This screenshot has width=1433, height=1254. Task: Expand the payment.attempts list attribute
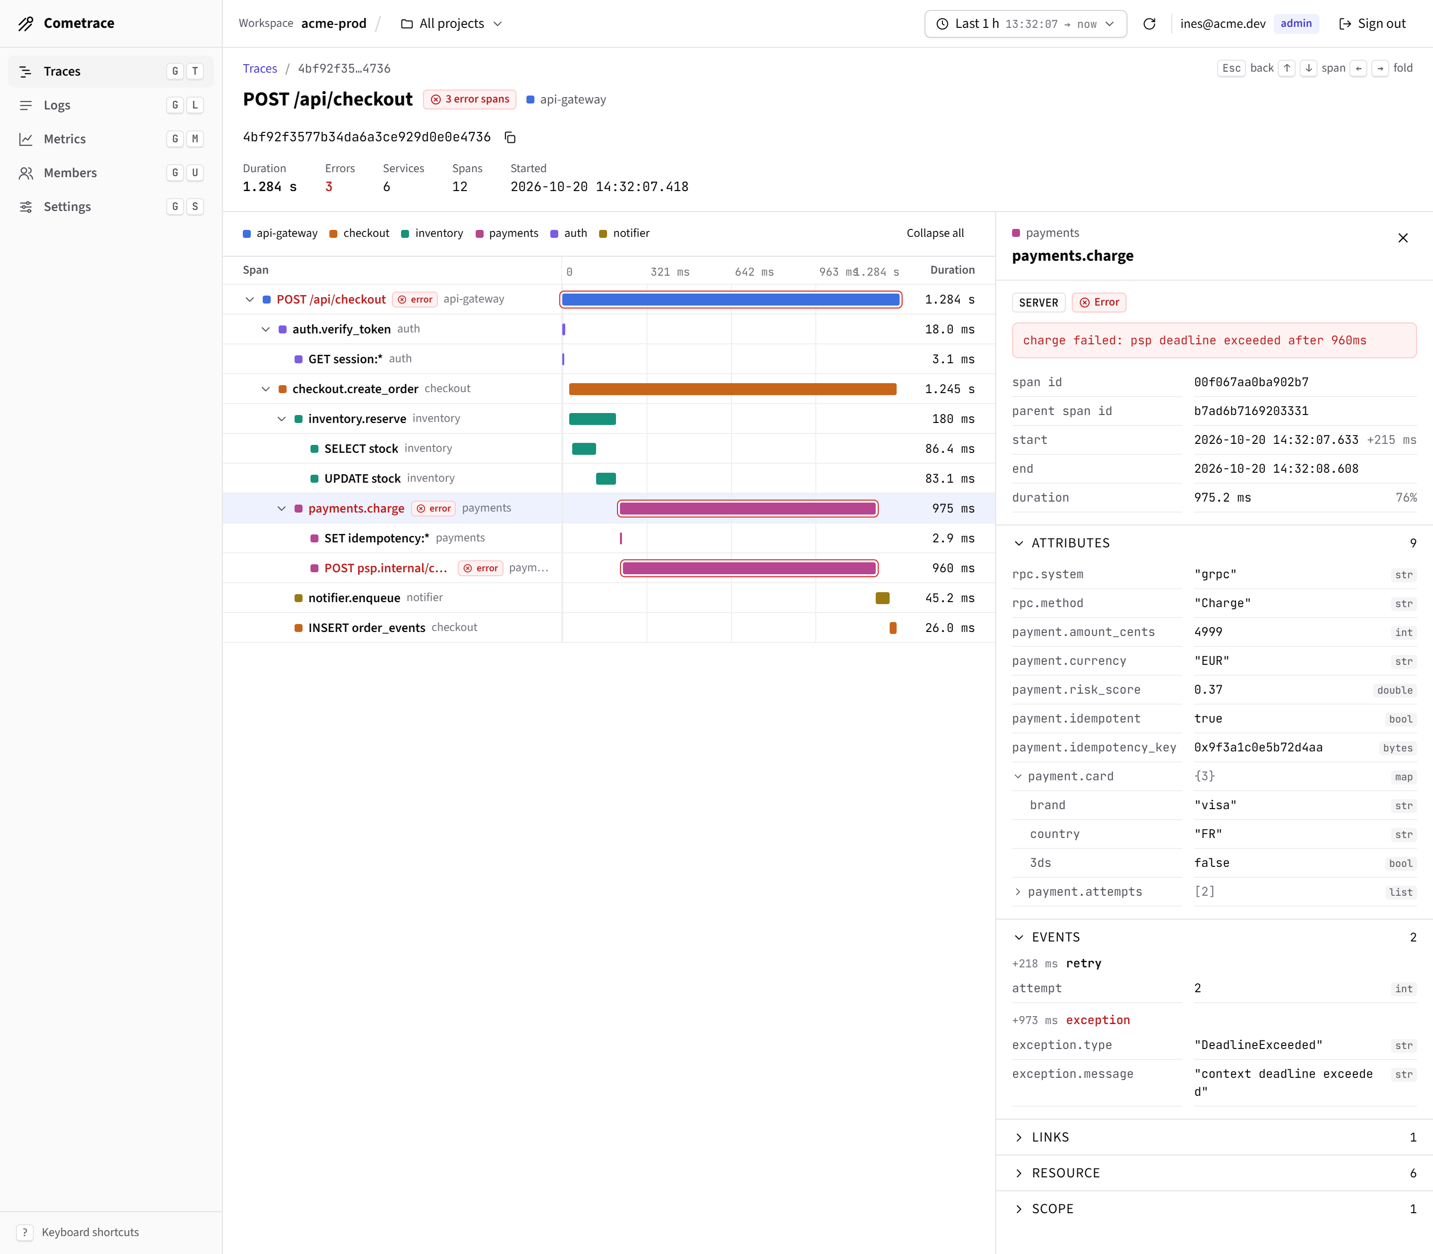[1018, 892]
